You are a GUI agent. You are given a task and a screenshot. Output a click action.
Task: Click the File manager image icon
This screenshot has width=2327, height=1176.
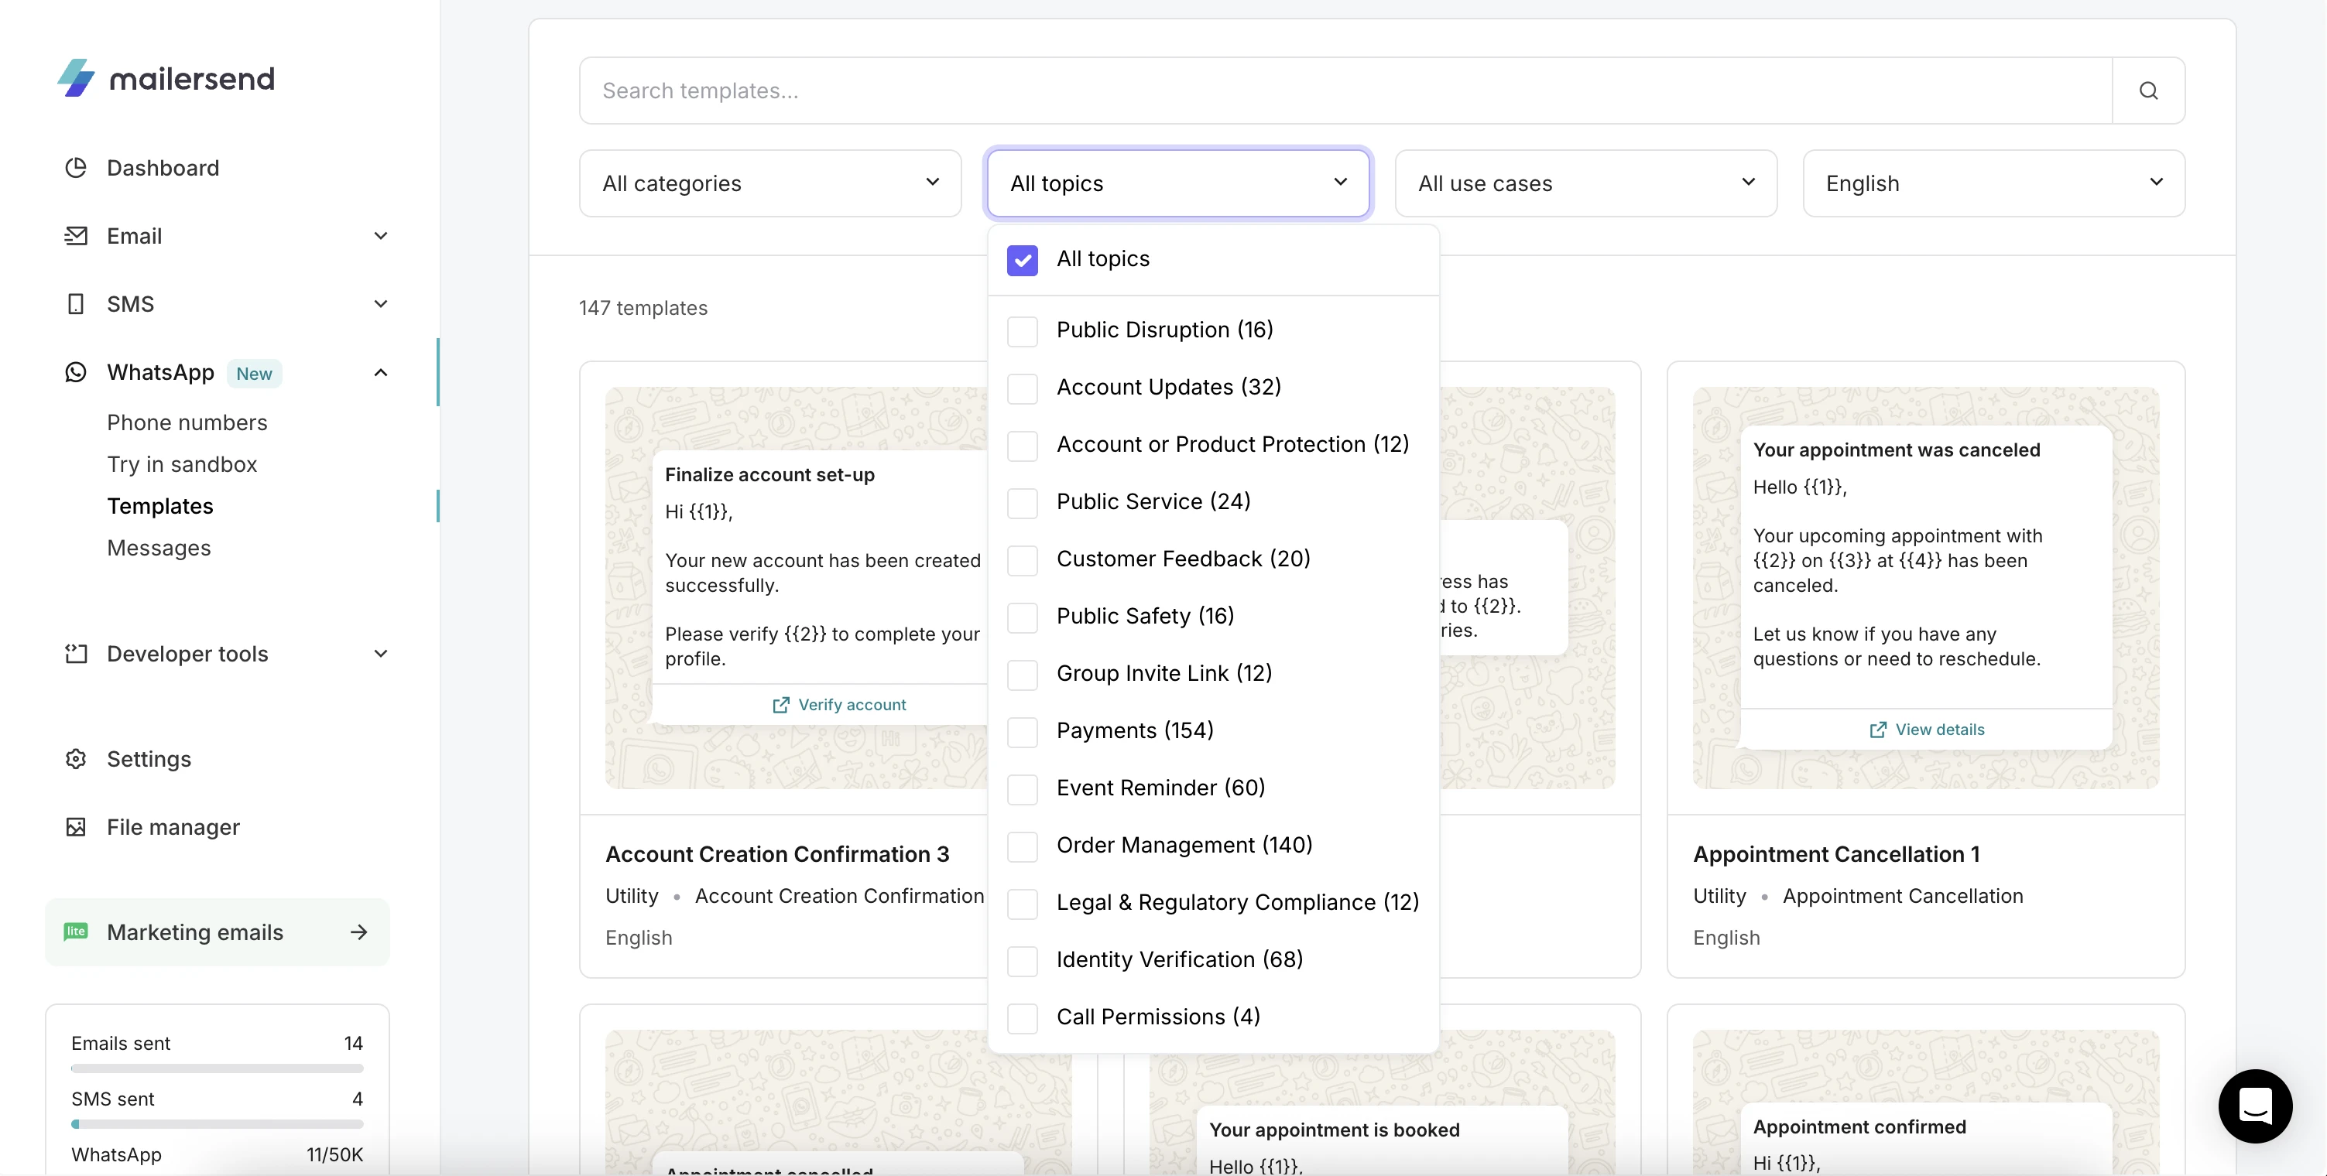point(76,827)
